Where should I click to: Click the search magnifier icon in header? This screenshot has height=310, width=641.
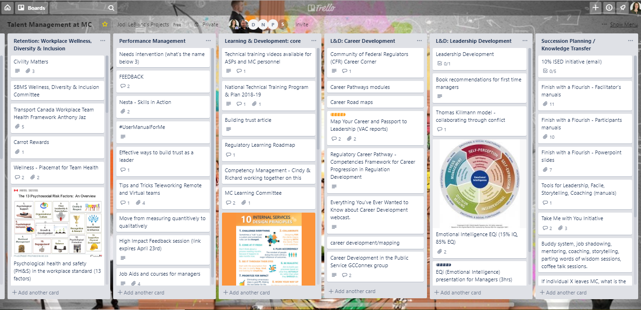pyautogui.click(x=111, y=8)
